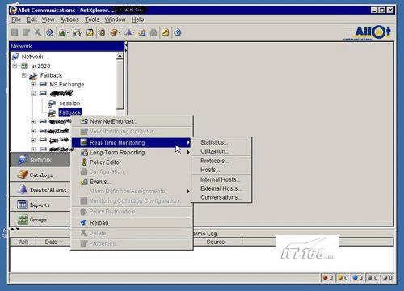Click the tree scrollbar up arrow
This screenshot has height=291, width=404.
click(x=120, y=56)
